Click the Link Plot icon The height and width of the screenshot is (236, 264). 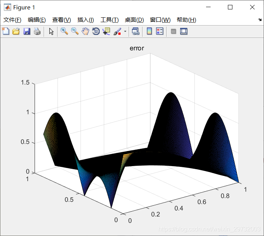(x=136, y=31)
